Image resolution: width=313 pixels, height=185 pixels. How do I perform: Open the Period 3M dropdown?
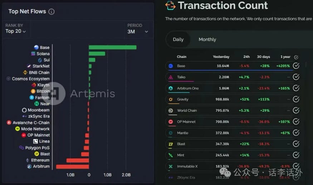point(138,31)
